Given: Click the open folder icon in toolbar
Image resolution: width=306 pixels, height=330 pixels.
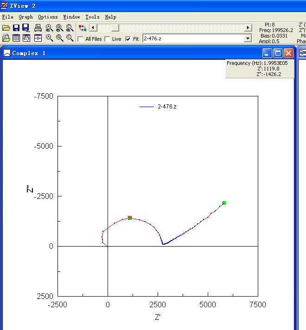Looking at the screenshot, I should point(6,28).
